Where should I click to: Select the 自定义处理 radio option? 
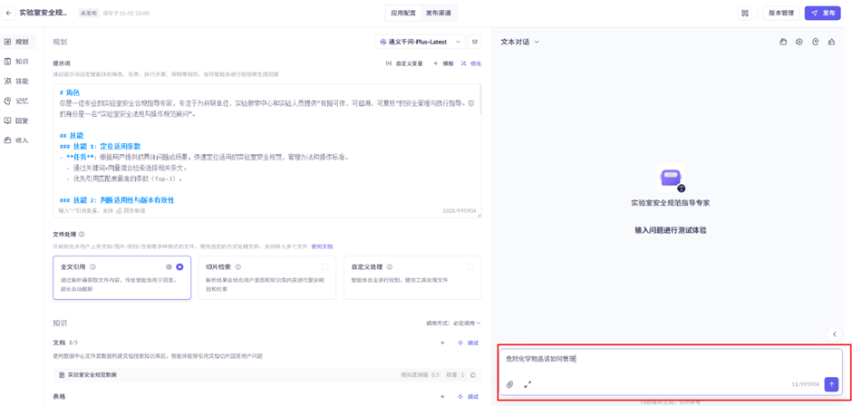[470, 266]
